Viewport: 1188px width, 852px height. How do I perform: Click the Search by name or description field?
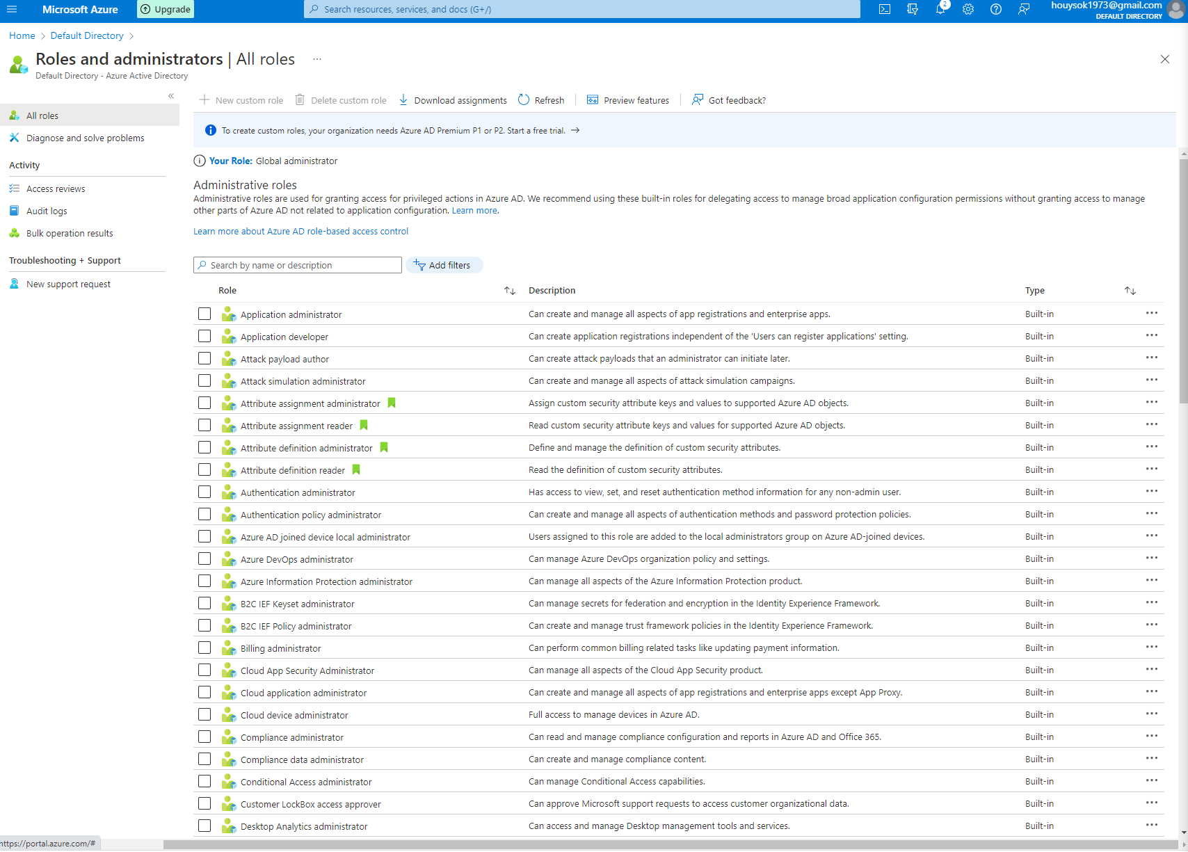pyautogui.click(x=298, y=265)
